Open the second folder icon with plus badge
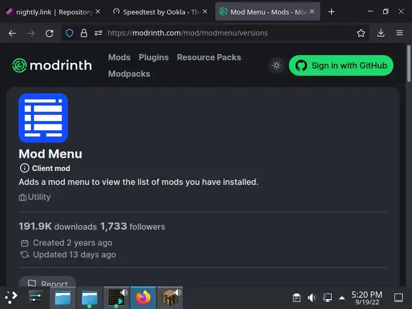 90,298
